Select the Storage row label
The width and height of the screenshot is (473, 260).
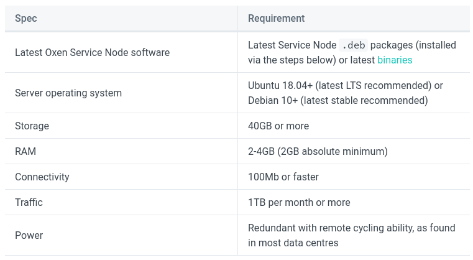click(x=32, y=126)
